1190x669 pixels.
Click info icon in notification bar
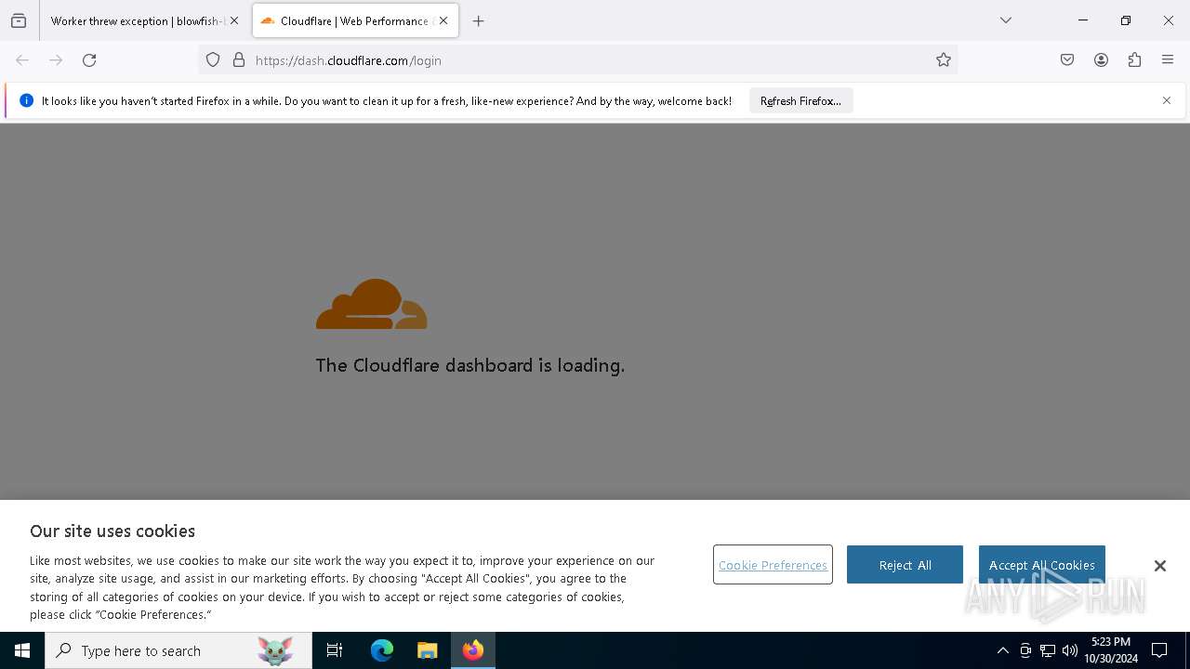coord(26,100)
